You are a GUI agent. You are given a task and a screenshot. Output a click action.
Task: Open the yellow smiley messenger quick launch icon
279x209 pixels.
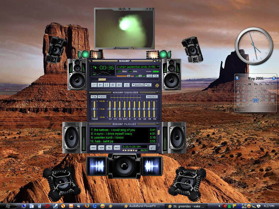[103, 206]
